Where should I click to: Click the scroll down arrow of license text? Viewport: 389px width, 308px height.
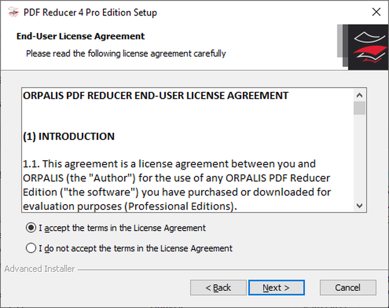point(360,206)
